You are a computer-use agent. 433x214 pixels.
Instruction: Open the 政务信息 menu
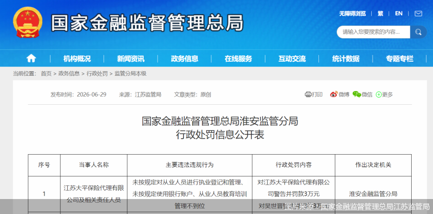(184, 58)
